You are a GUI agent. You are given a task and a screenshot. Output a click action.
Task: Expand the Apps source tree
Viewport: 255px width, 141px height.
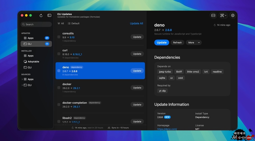(x=22, y=79)
